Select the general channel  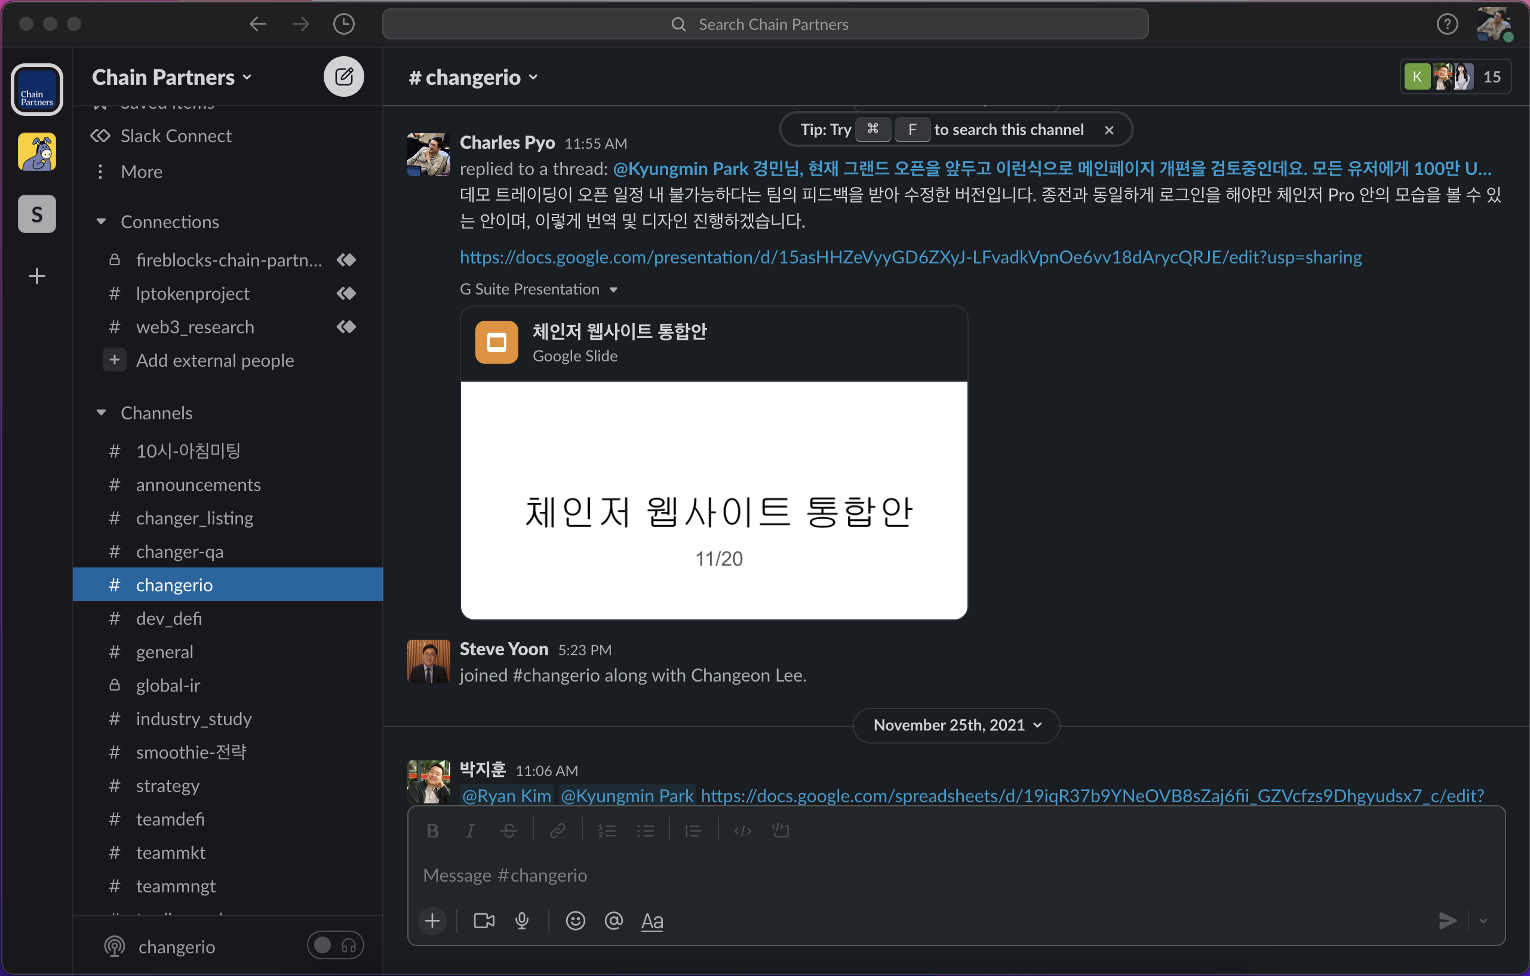165,652
